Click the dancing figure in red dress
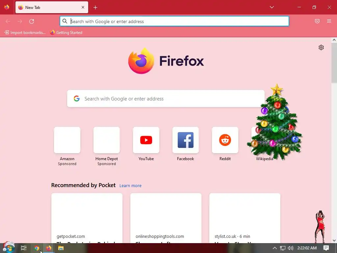The image size is (337, 253). click(320, 227)
